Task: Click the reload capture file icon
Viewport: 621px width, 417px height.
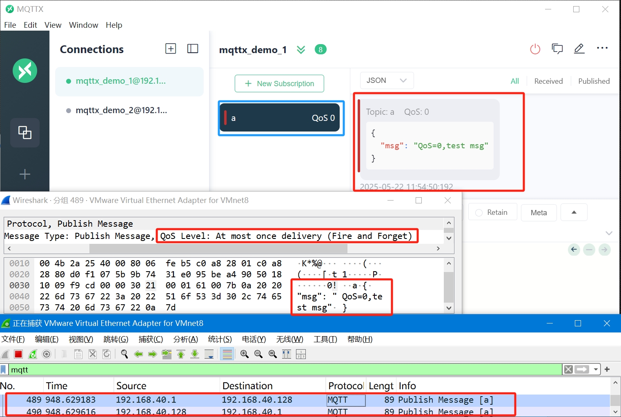Action: [107, 354]
